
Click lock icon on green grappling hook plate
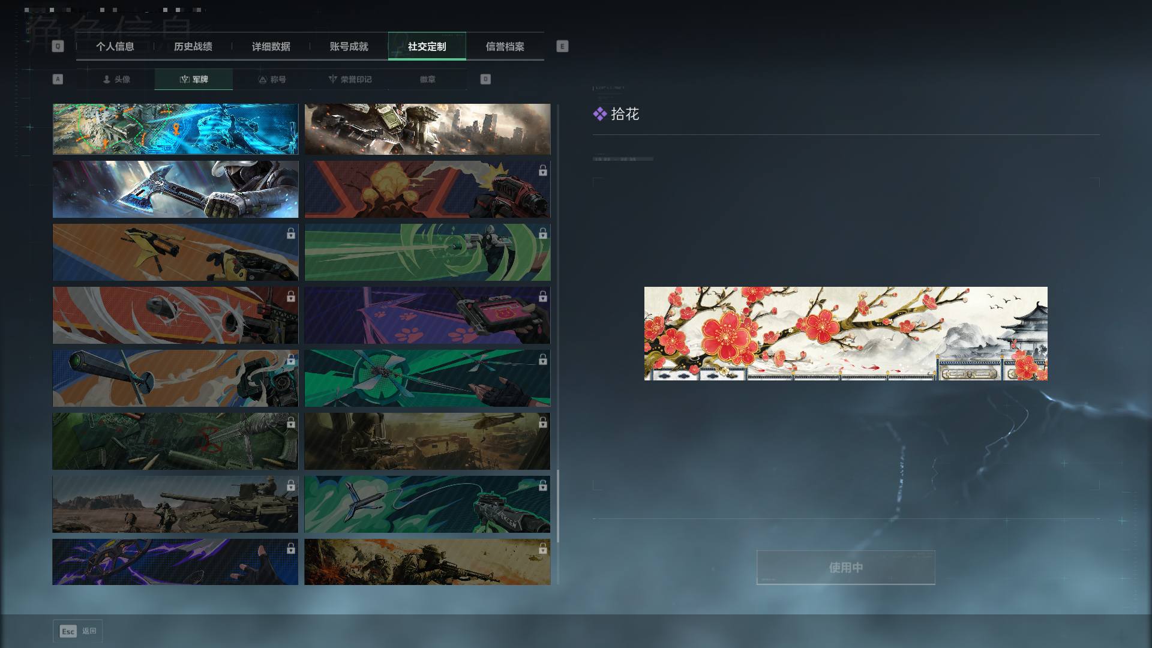[542, 485]
